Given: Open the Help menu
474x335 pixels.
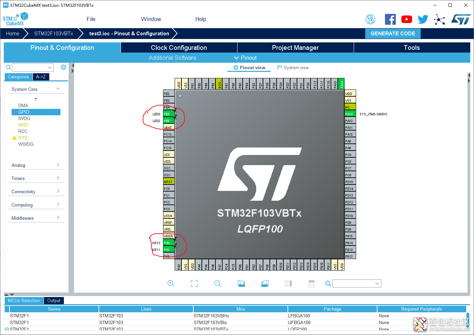Looking at the screenshot, I should 201,19.
